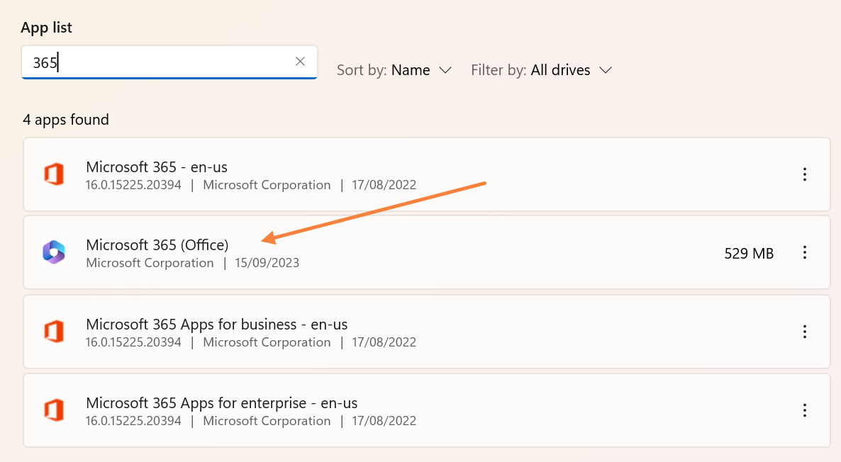Open the Filter by All drives dropdown

pos(541,70)
